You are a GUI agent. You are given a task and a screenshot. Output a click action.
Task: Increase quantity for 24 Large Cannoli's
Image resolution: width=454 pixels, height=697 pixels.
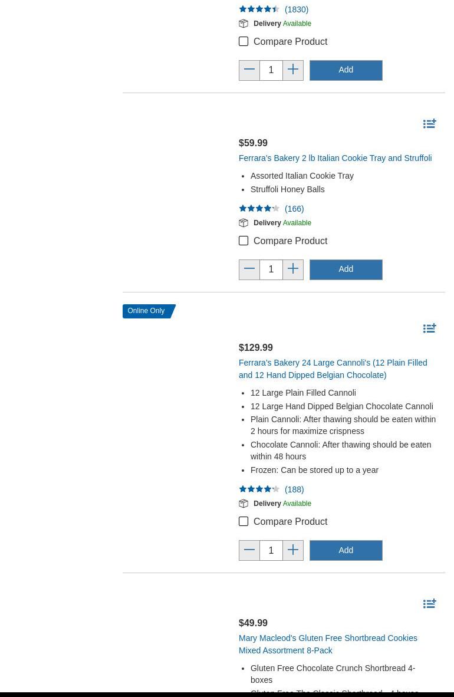[x=293, y=550]
